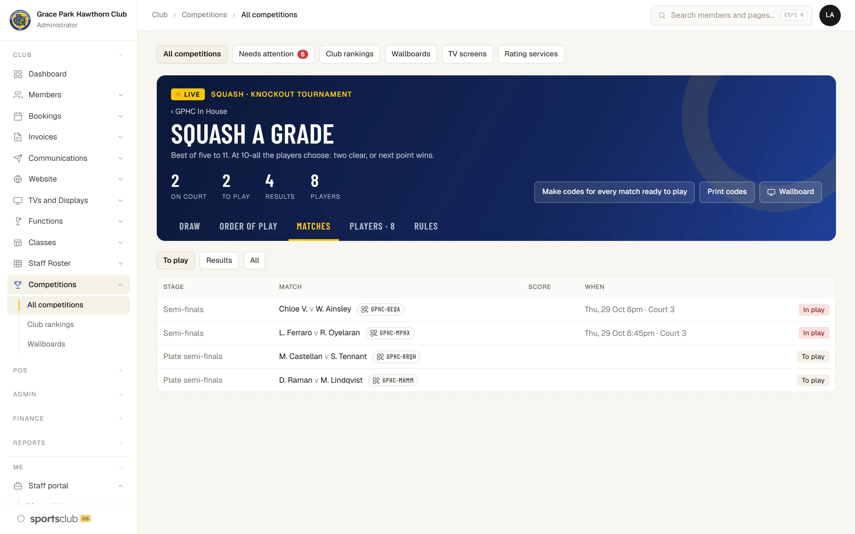Click the Classes table icon
Screen dimensions: 855x534
click(18, 242)
